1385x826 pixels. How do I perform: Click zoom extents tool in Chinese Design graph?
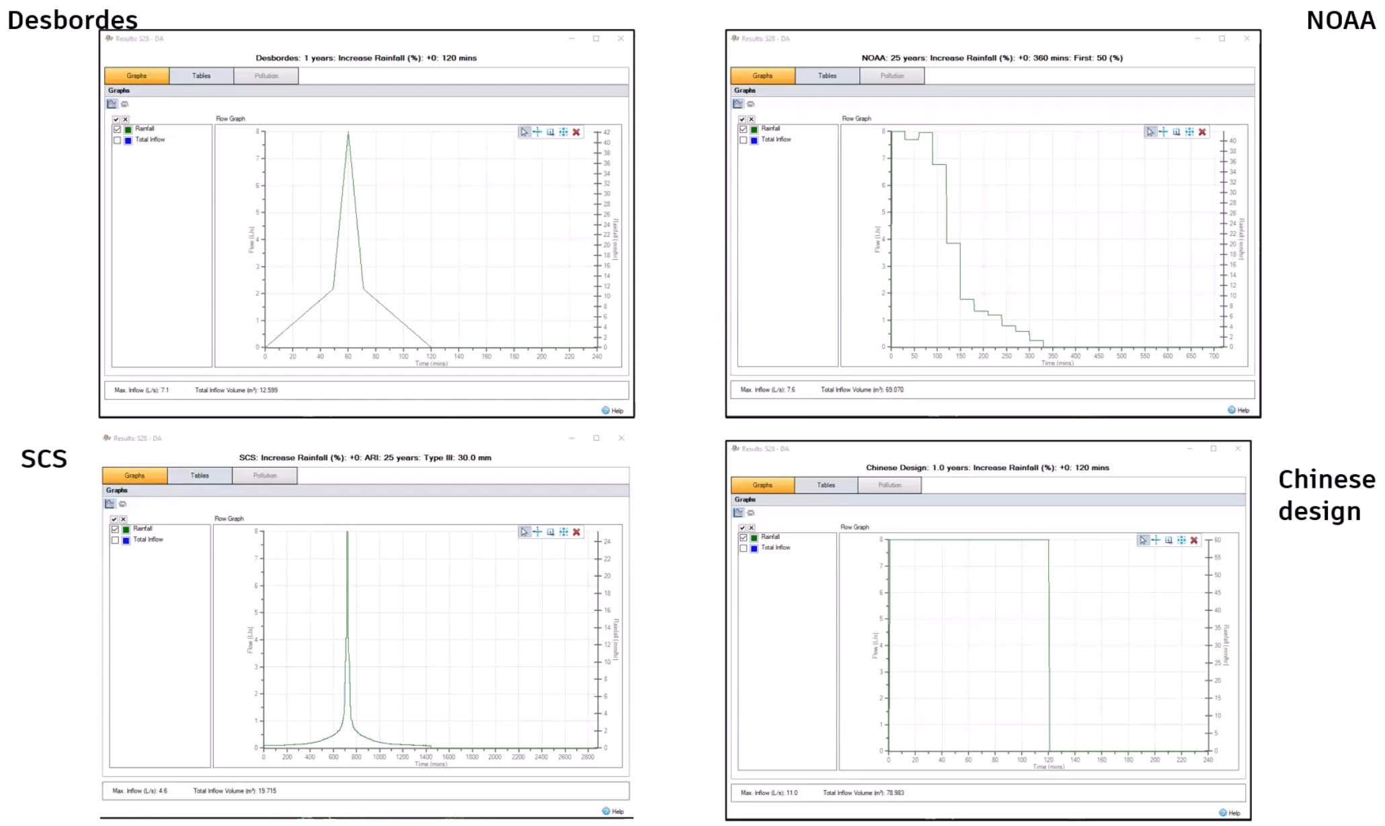[x=1181, y=540]
